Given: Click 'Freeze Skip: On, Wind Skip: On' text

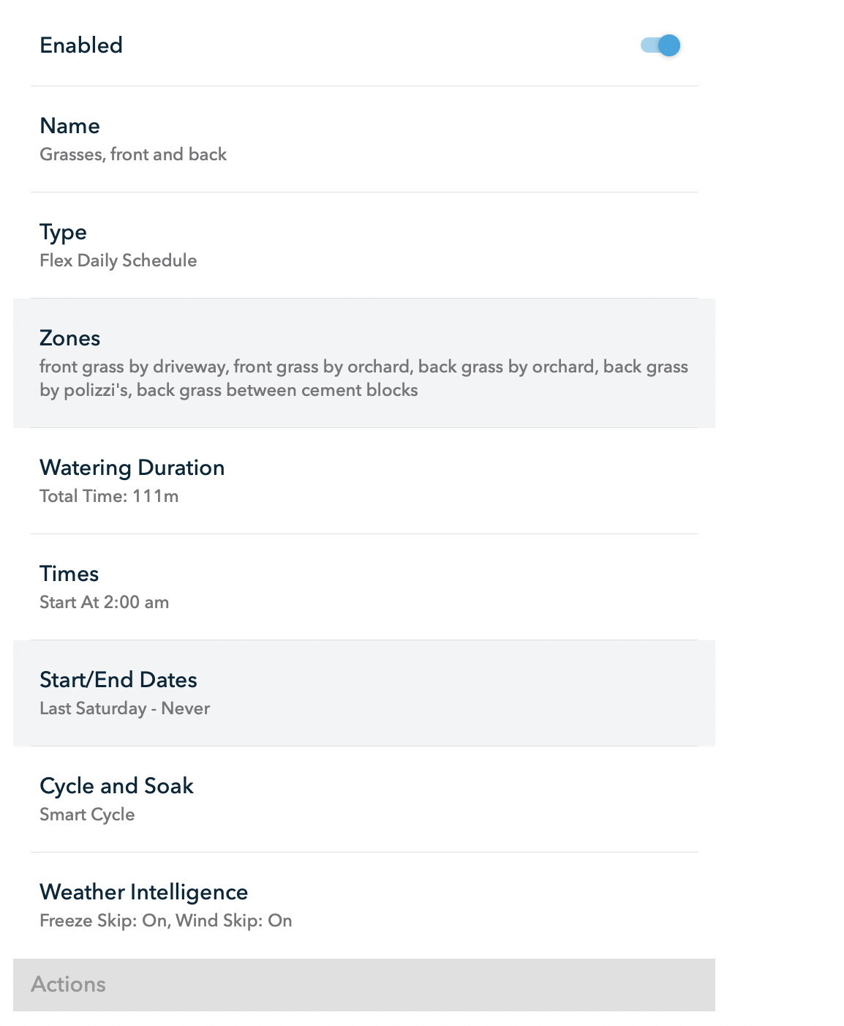Looking at the screenshot, I should [x=166, y=921].
